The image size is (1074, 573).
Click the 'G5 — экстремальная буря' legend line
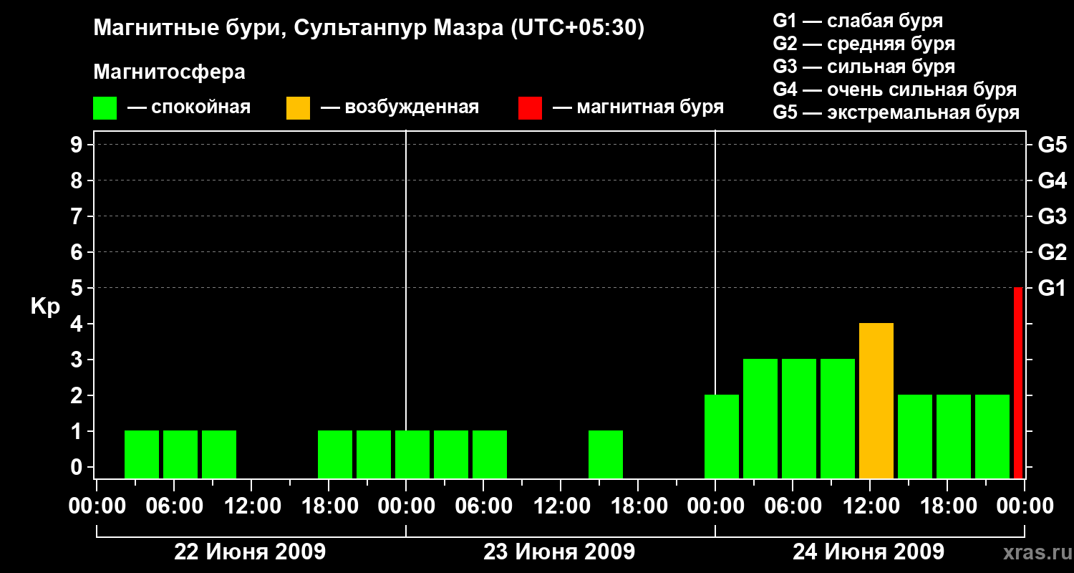tap(896, 112)
